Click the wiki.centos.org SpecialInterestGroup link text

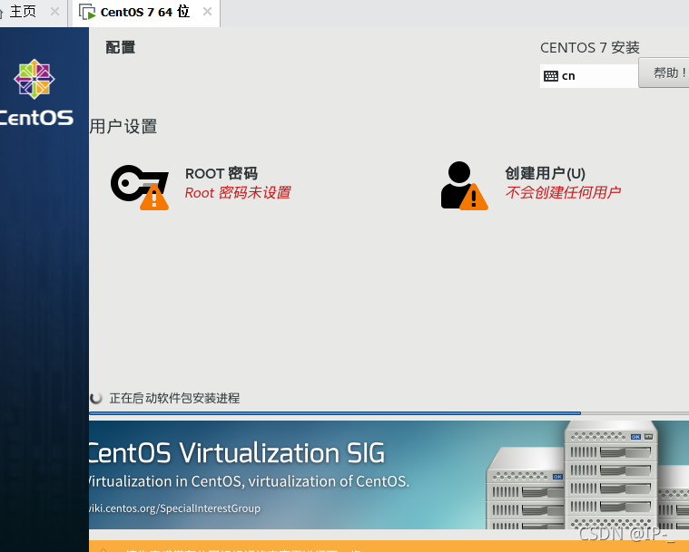click(x=175, y=508)
